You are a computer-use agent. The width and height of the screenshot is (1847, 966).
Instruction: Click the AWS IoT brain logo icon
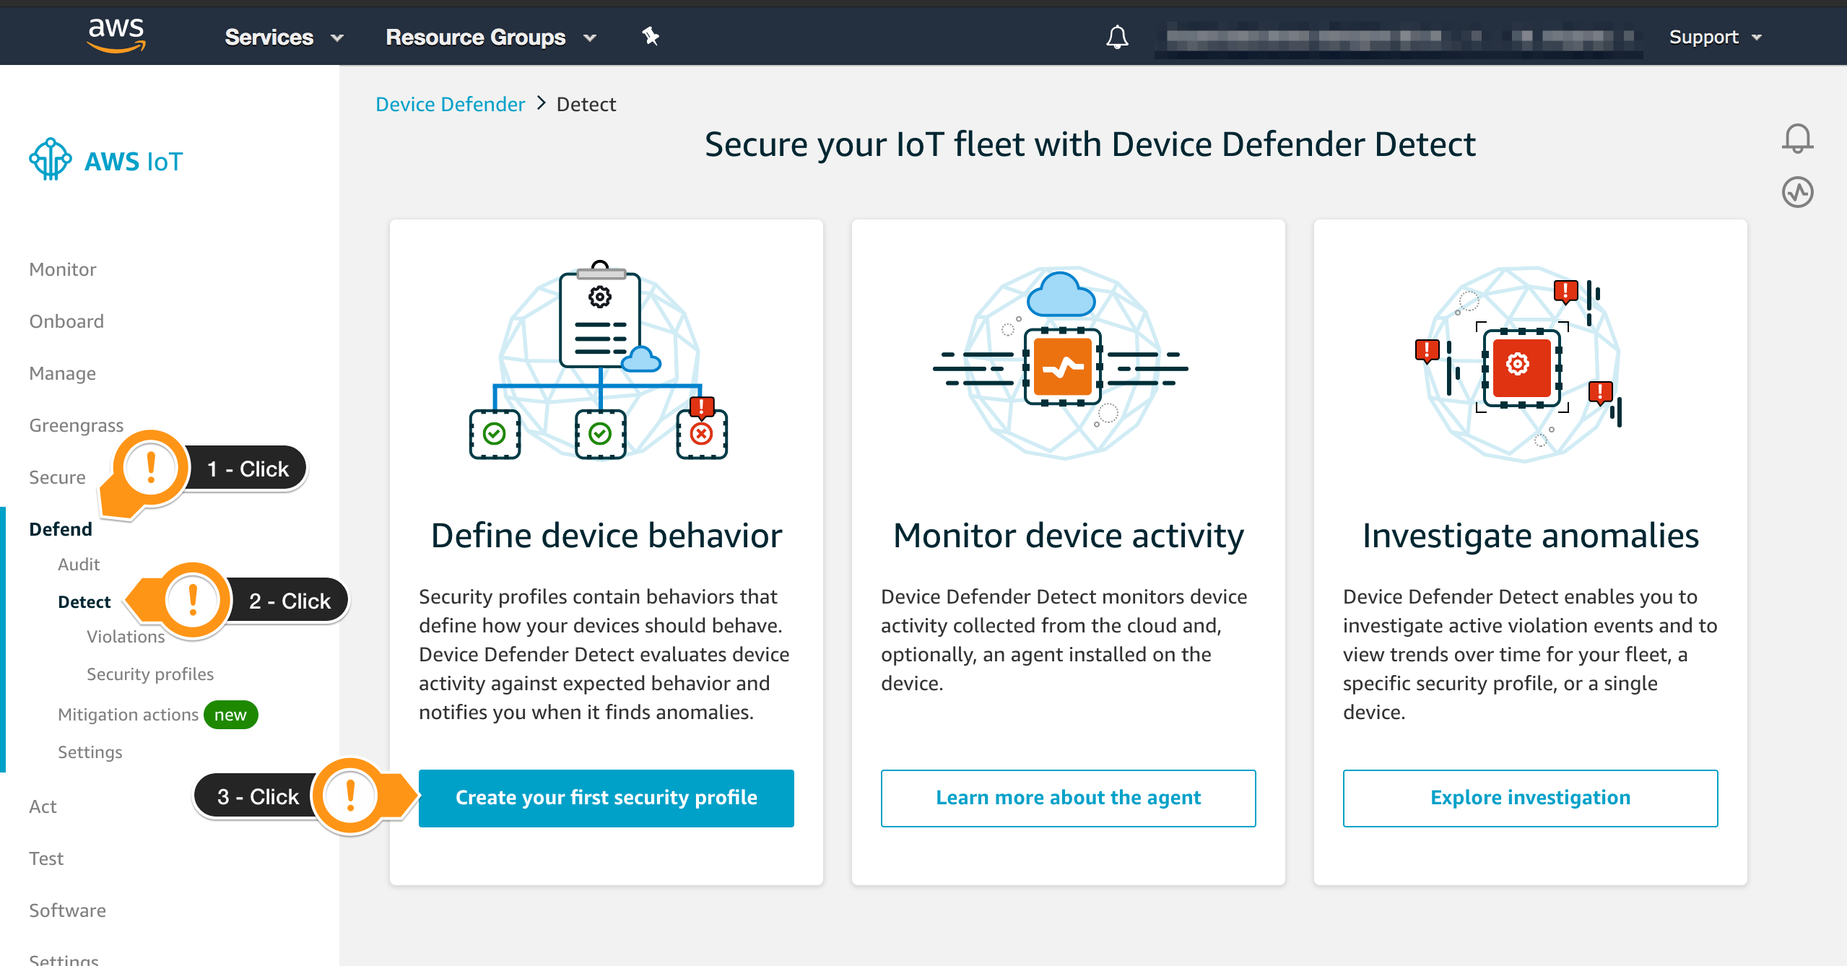pos(50,159)
